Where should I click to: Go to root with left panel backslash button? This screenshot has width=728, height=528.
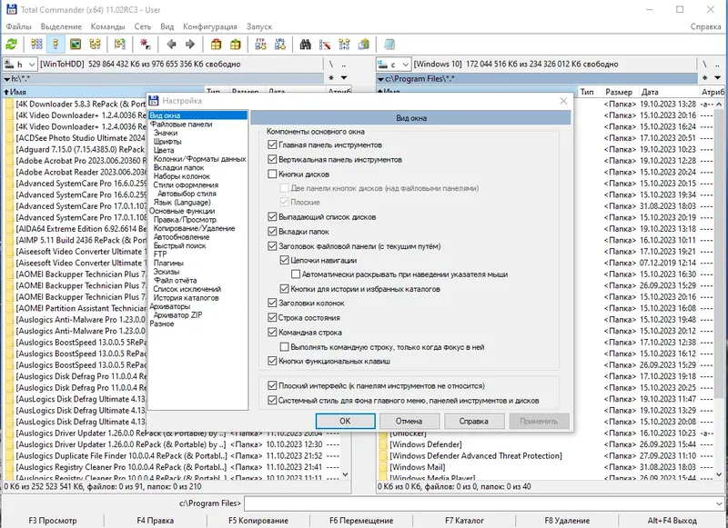pyautogui.click(x=331, y=64)
